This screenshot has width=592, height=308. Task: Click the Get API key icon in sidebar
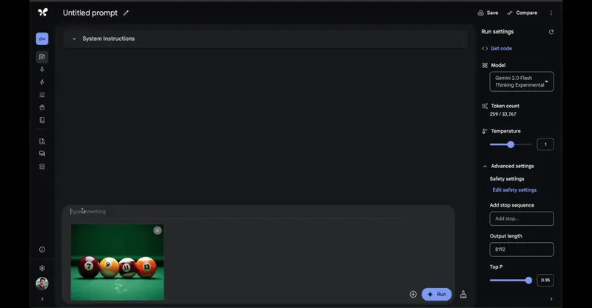click(x=42, y=39)
